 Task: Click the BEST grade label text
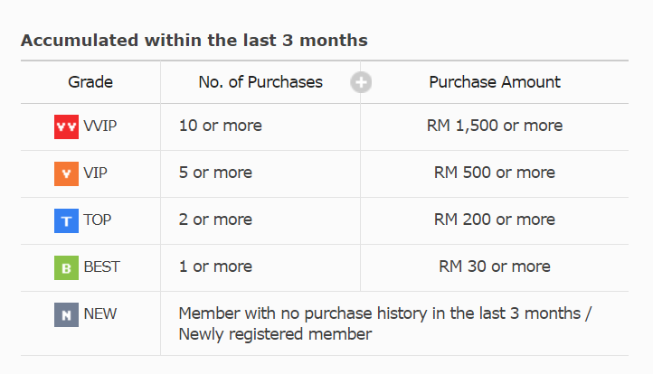101,266
